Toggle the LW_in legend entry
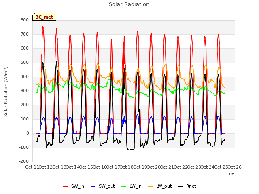Screen dimensions: 259x194 pyautogui.click(x=132, y=186)
